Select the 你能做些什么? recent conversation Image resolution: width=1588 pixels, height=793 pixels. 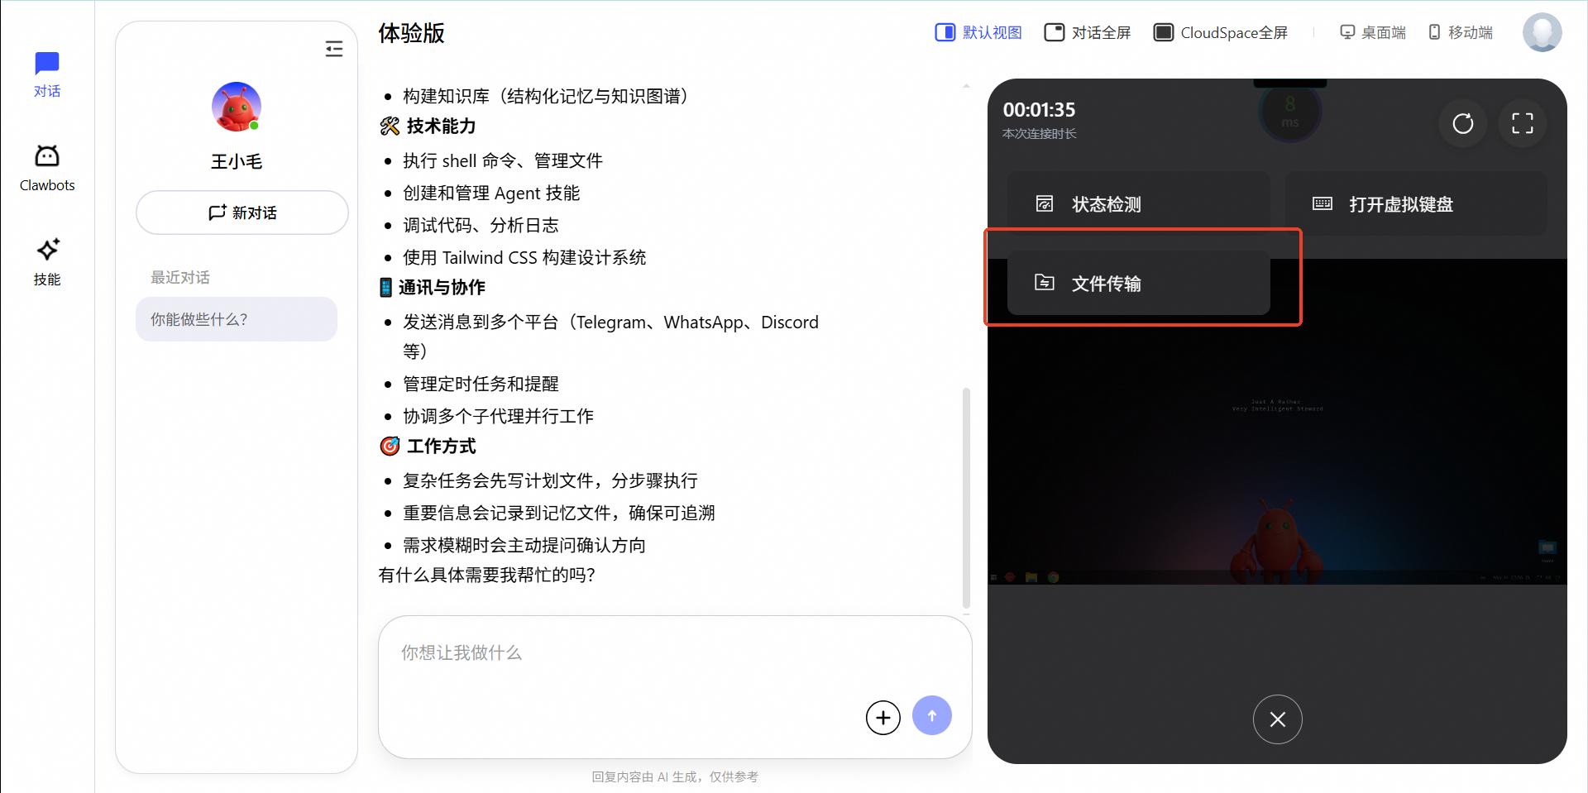click(237, 319)
